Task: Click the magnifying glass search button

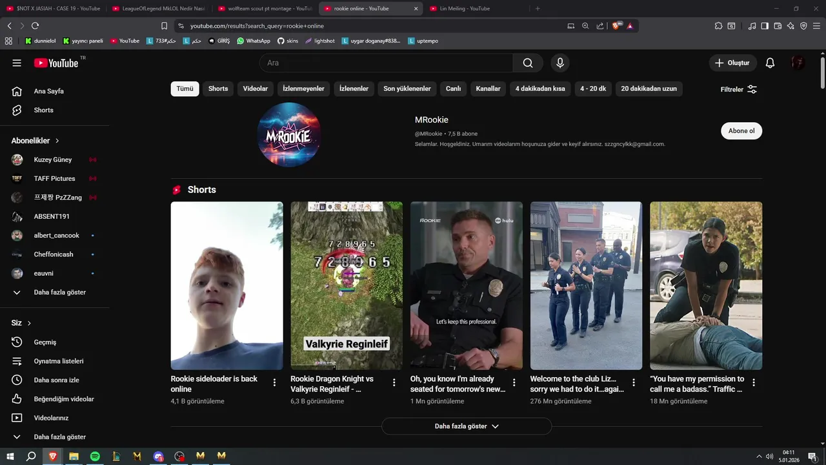Action: point(528,63)
